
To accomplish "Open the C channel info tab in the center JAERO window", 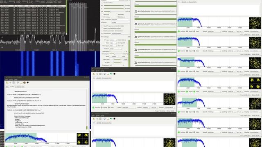I will coord(106,78).
